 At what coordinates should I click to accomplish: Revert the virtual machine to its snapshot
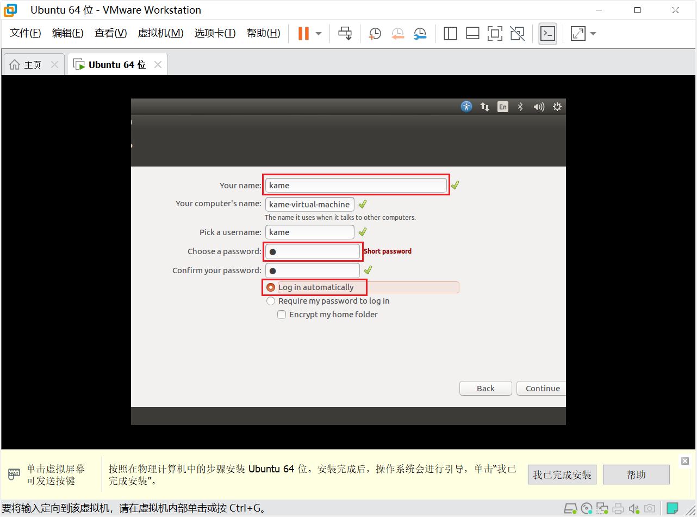tap(397, 34)
